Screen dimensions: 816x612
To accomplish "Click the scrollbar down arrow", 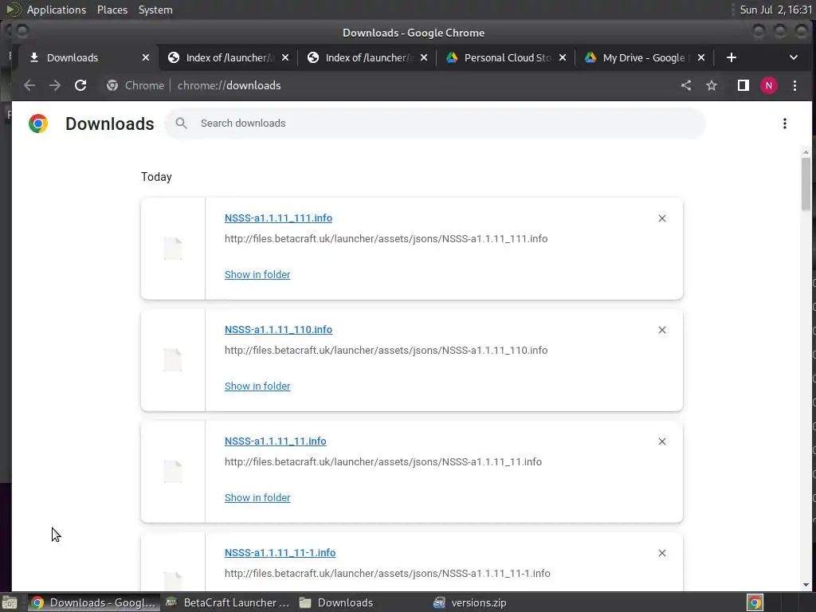I will 806,585.
